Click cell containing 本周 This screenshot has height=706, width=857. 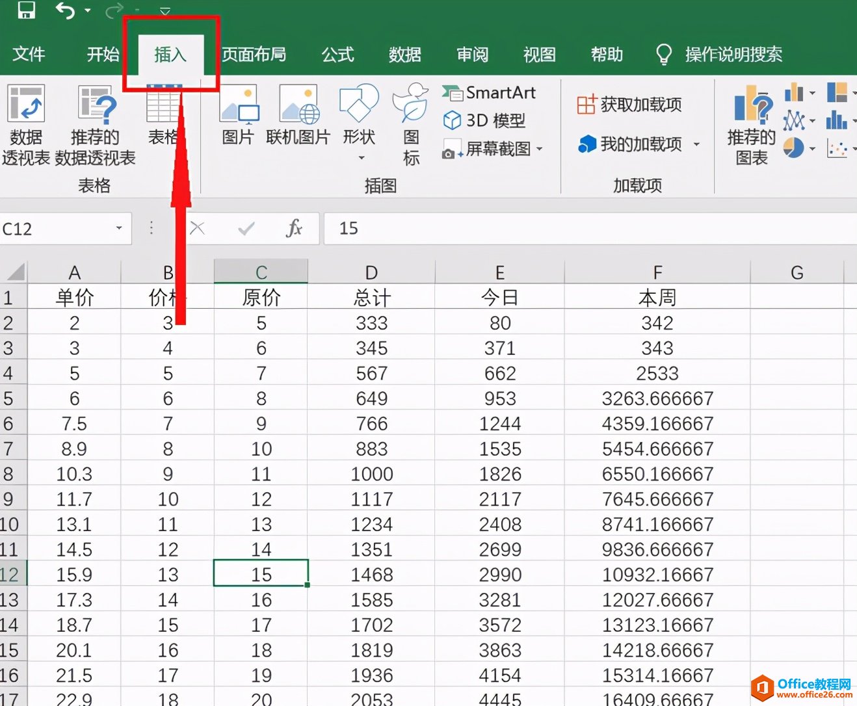coord(657,297)
